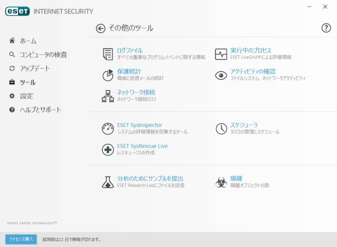Go to ホーム in the sidebar
Image resolution: width=337 pixels, height=247 pixels.
point(28,41)
